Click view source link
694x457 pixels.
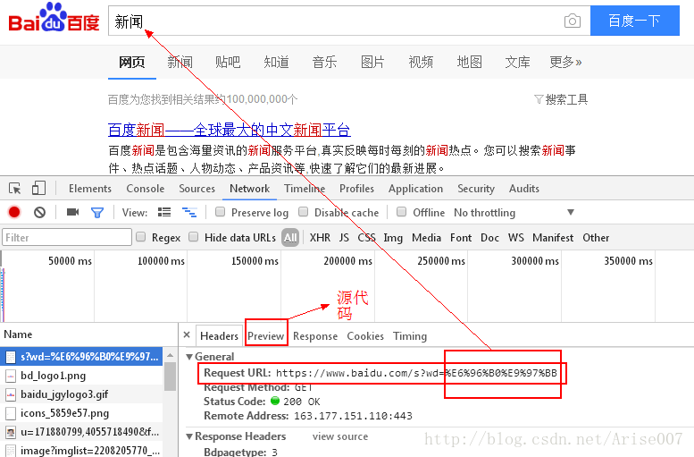point(340,436)
